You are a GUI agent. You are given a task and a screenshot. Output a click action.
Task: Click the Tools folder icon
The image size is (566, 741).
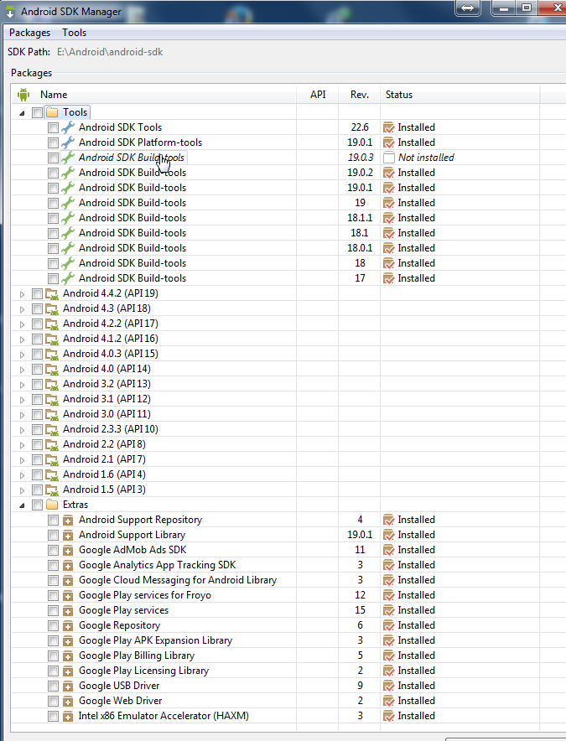(52, 112)
